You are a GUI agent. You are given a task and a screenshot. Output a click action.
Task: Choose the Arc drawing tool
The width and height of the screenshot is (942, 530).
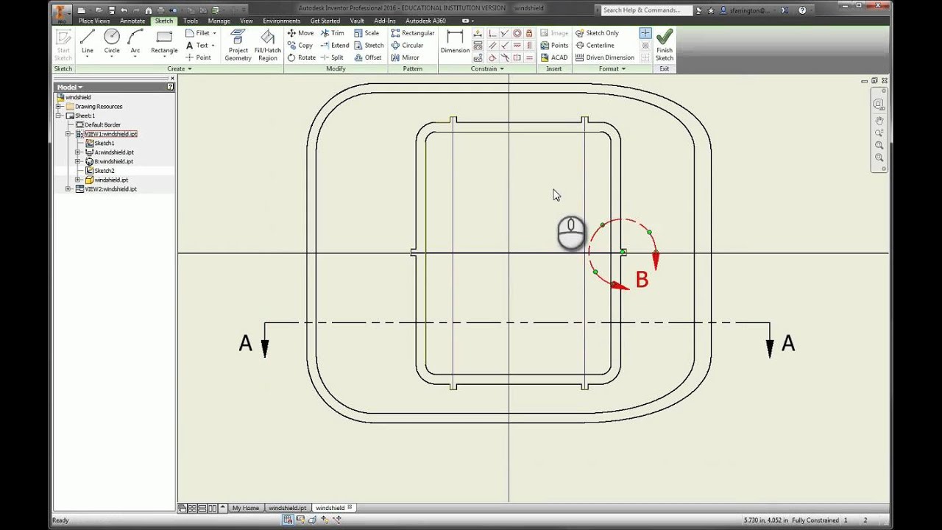(135, 42)
